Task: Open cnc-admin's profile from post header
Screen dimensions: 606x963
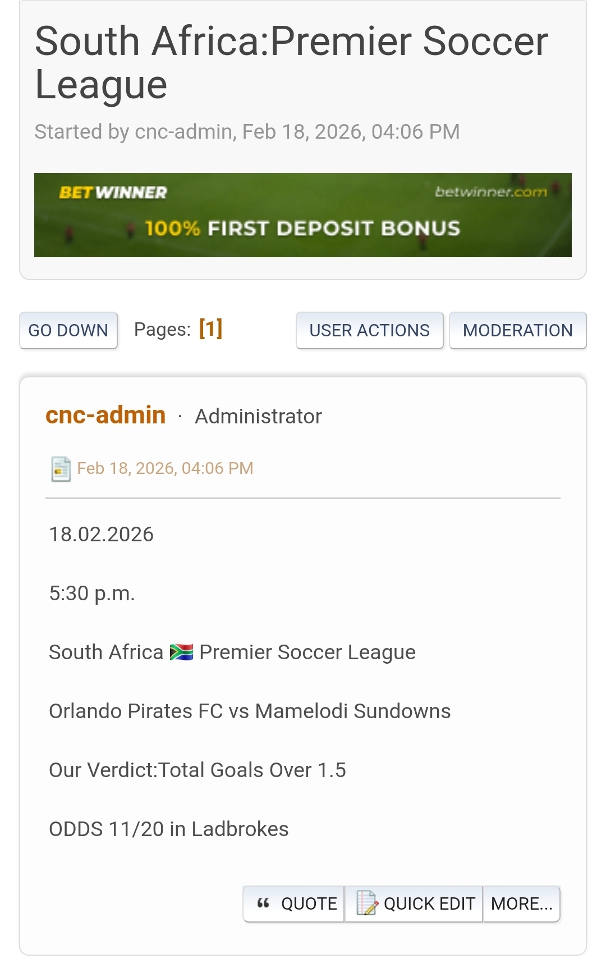Action: click(105, 416)
